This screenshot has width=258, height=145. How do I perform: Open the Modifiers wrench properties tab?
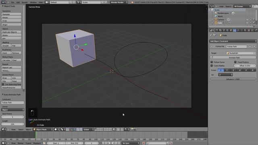[x=238, y=30]
